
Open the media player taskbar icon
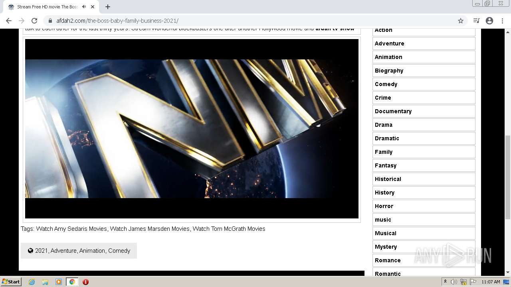pyautogui.click(x=59, y=282)
